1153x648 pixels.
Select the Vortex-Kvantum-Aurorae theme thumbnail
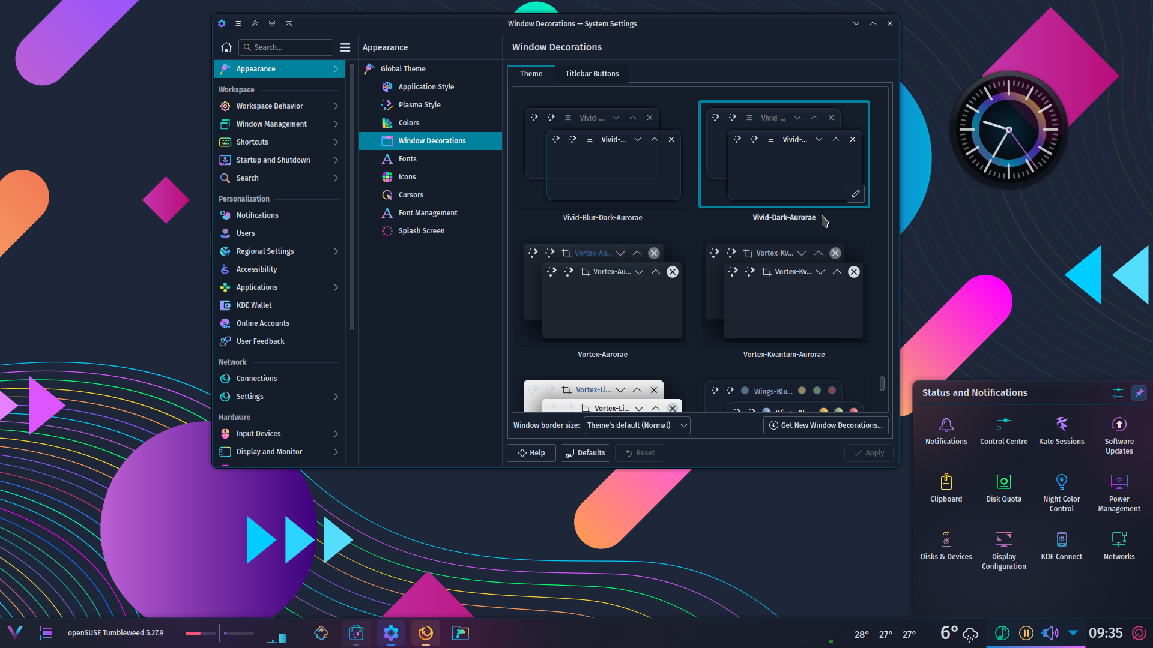pyautogui.click(x=784, y=293)
